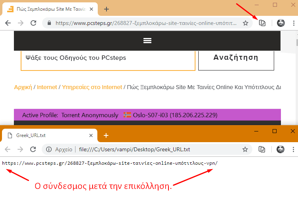Click back arrow in Greek_URL.txt window
The height and width of the screenshot is (198, 298).
pos(8,150)
